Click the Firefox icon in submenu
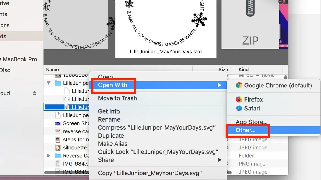Image resolution: width=321 pixels, height=180 pixels. pyautogui.click(x=239, y=99)
